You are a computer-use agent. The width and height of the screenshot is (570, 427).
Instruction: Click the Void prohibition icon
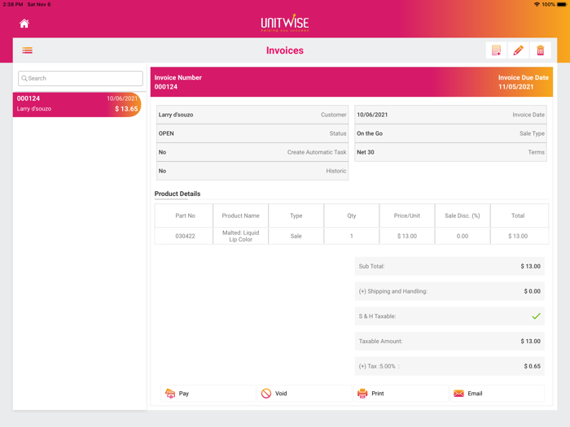[266, 394]
